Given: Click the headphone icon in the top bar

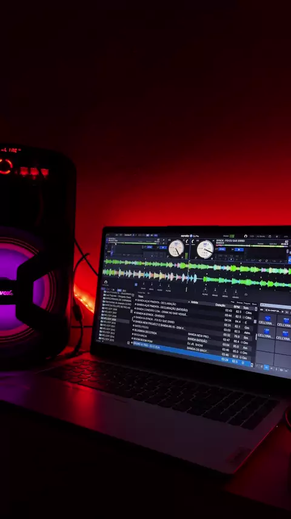Looking at the screenshot, I should click(246, 236).
